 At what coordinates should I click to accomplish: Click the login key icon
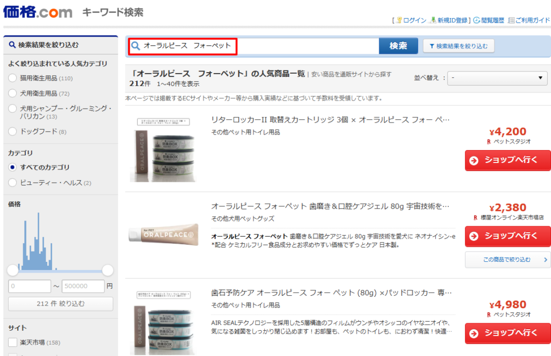pos(399,20)
